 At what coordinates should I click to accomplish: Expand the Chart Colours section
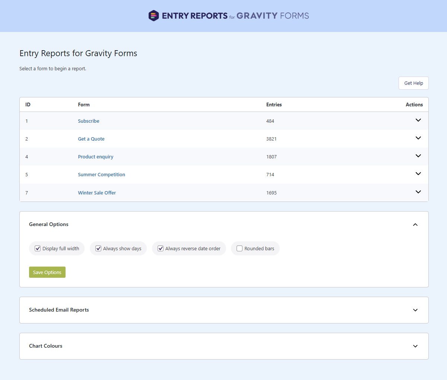coord(415,346)
